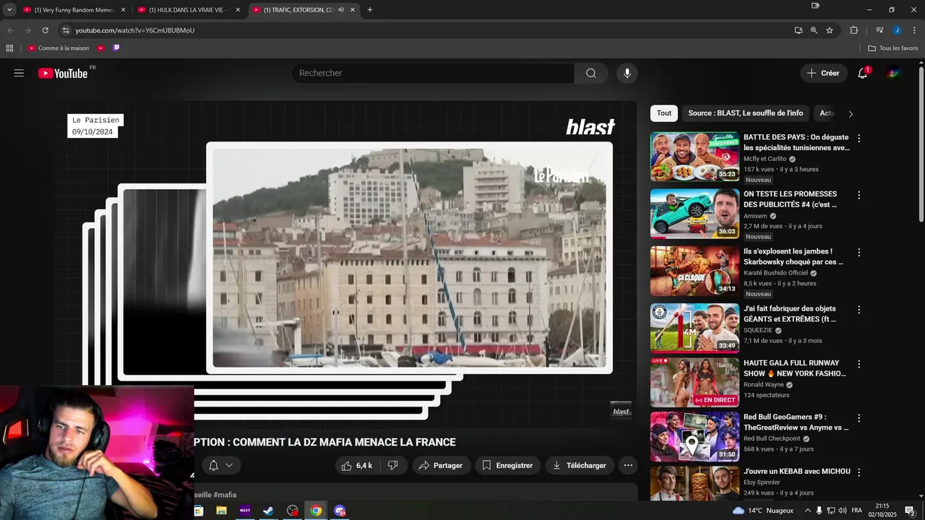925x520 pixels.
Task: Reload the page
Action: pyautogui.click(x=45, y=30)
